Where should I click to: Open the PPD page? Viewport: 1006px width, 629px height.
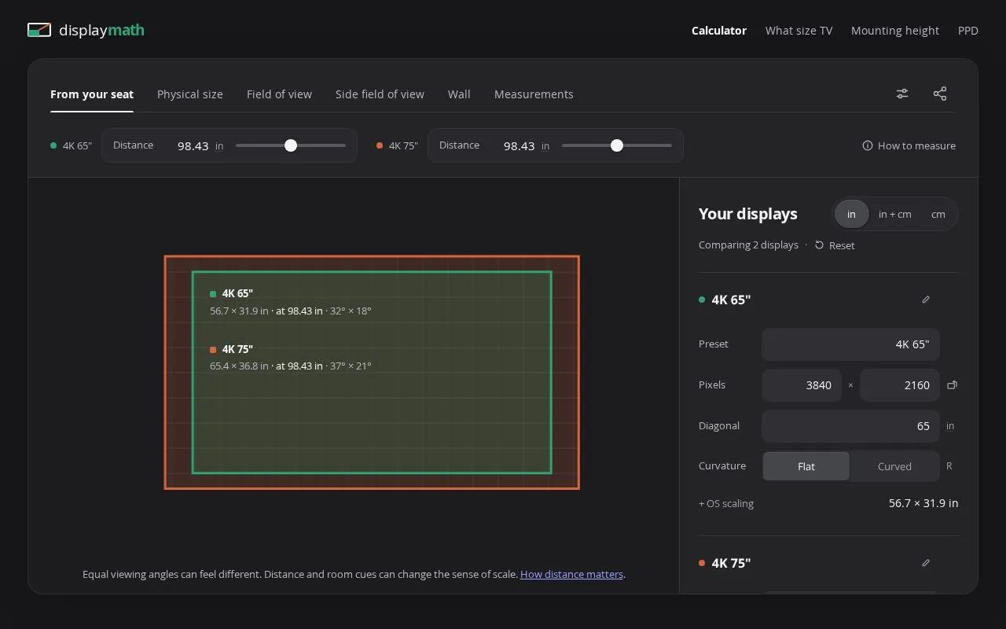pos(968,31)
